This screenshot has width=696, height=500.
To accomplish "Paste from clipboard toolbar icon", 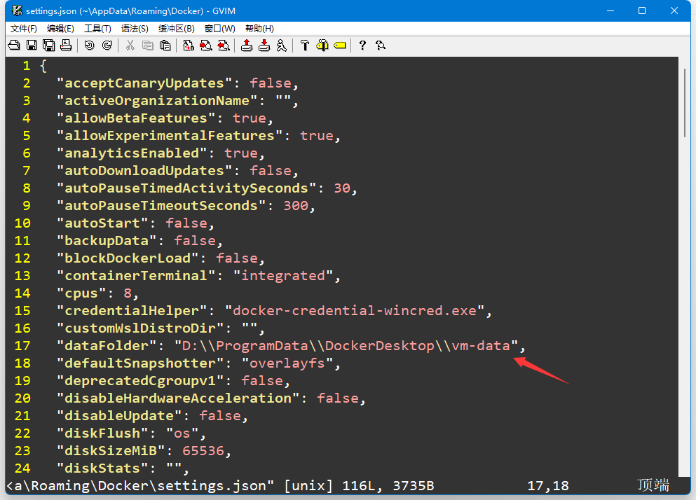I will pyautogui.click(x=165, y=46).
